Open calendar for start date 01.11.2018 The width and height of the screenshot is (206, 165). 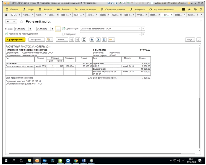[30, 29]
